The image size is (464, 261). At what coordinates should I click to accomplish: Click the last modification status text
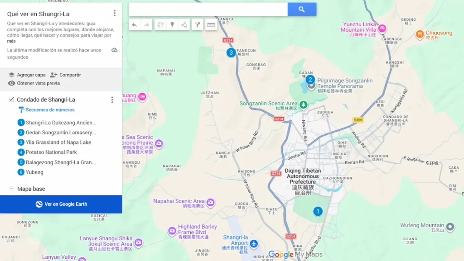(x=54, y=54)
